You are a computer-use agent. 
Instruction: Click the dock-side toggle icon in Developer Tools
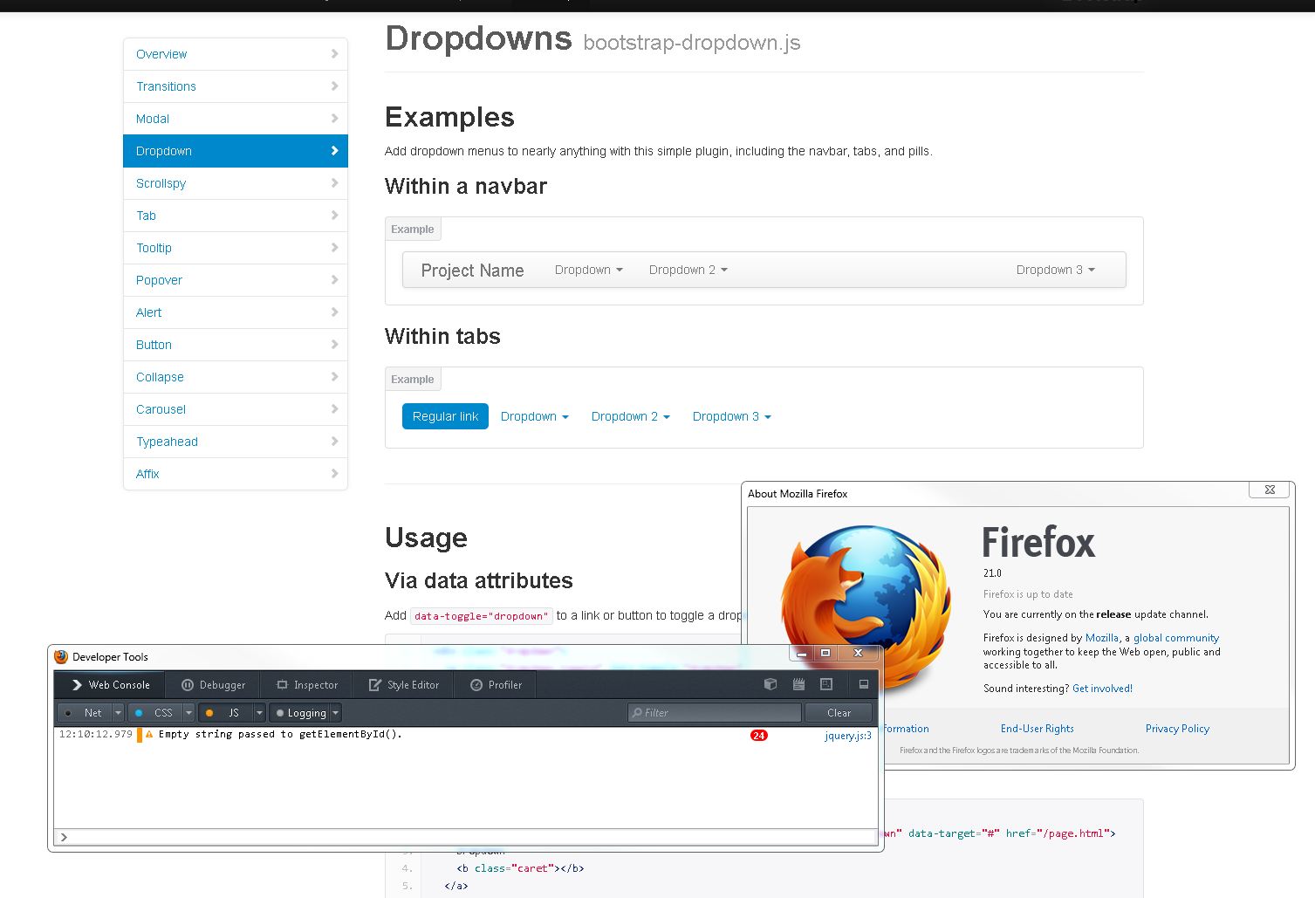864,684
